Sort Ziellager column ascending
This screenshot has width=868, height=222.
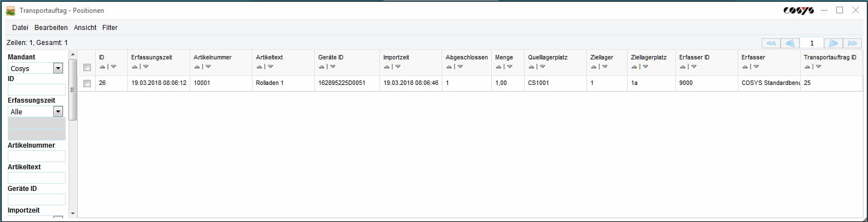point(594,67)
